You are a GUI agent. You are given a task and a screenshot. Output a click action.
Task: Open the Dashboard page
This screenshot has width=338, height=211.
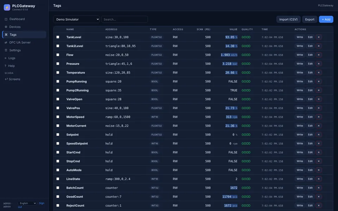pyautogui.click(x=24, y=19)
